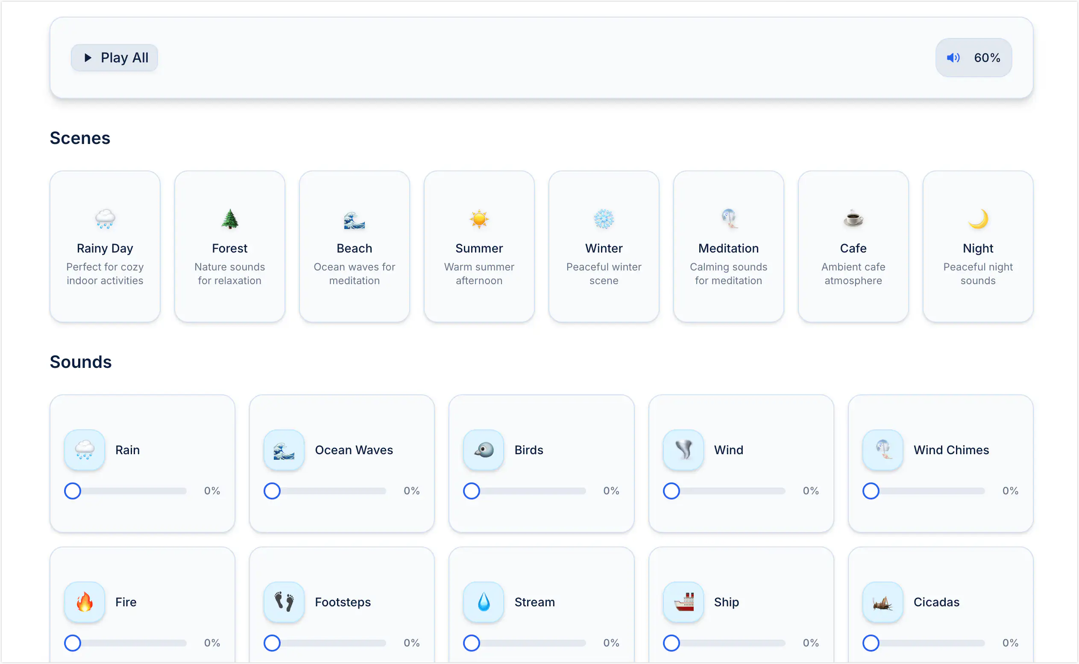The width and height of the screenshot is (1079, 664).
Task: Open the Night scene preset
Action: click(x=978, y=247)
